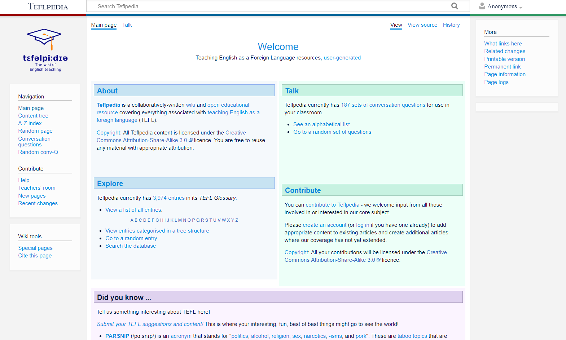Open Special pages in Wiki tools
Viewport: 566px width, 340px height.
pyautogui.click(x=35, y=248)
